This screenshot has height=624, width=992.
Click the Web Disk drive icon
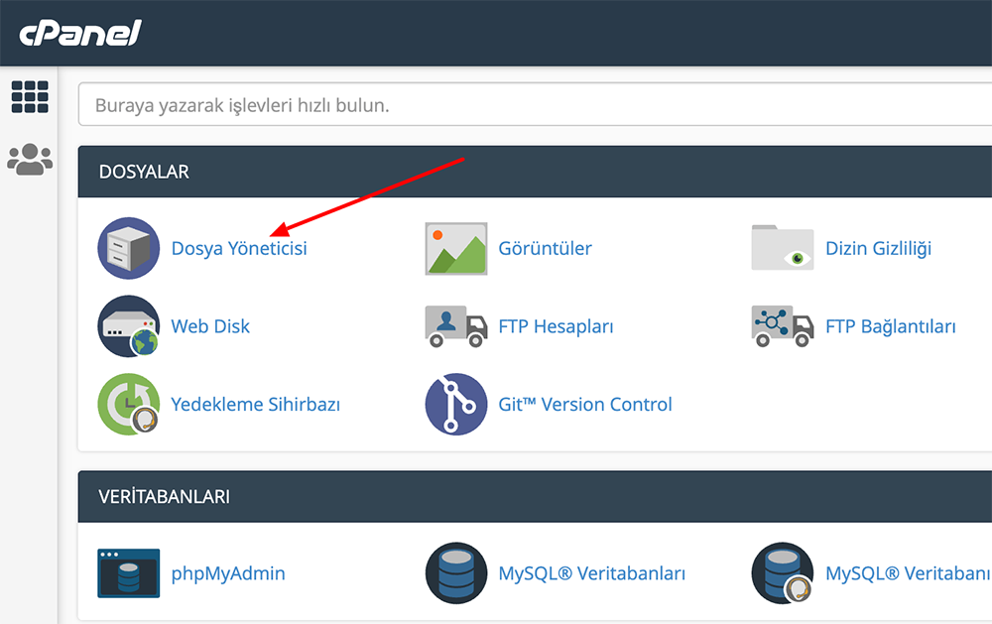[x=128, y=326]
